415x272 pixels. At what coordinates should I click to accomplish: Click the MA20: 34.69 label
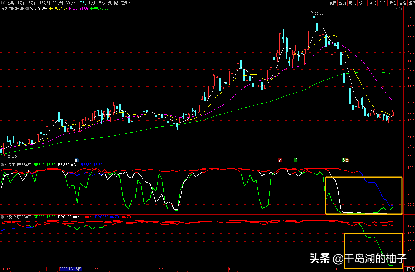coord(78,9)
